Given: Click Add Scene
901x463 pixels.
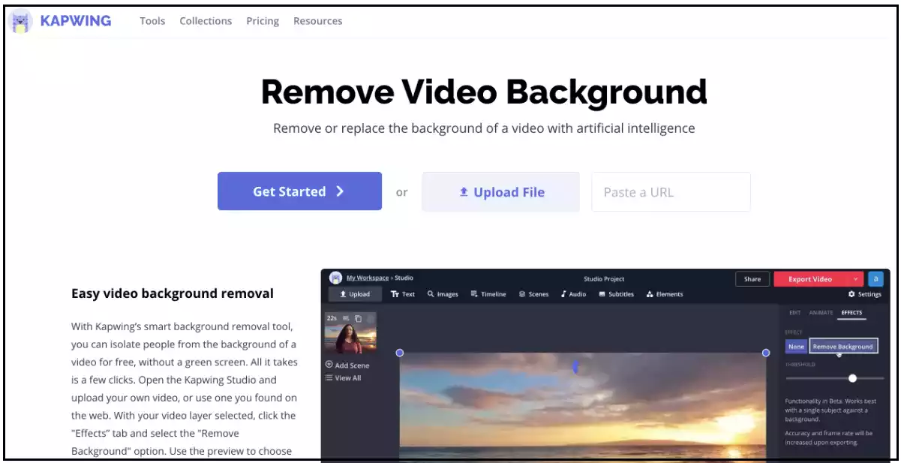Looking at the screenshot, I should (347, 365).
